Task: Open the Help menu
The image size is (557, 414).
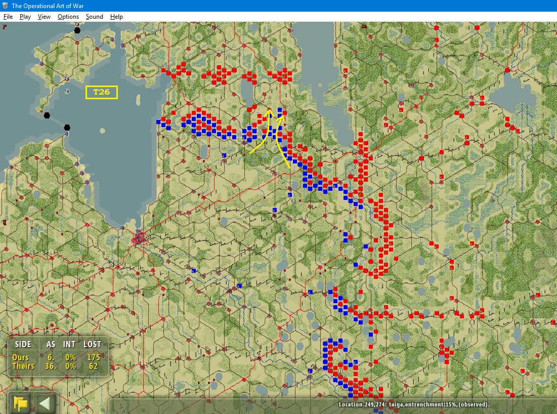Action: pyautogui.click(x=116, y=17)
